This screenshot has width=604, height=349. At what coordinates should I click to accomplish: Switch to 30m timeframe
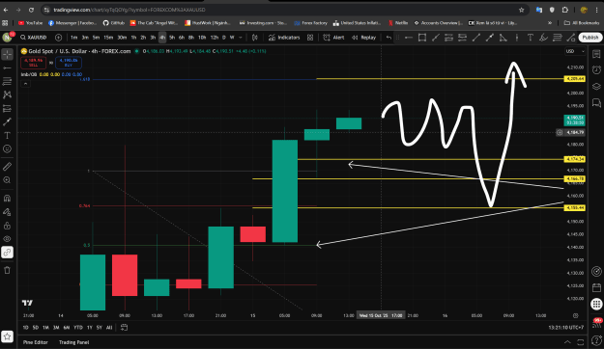tap(122, 38)
